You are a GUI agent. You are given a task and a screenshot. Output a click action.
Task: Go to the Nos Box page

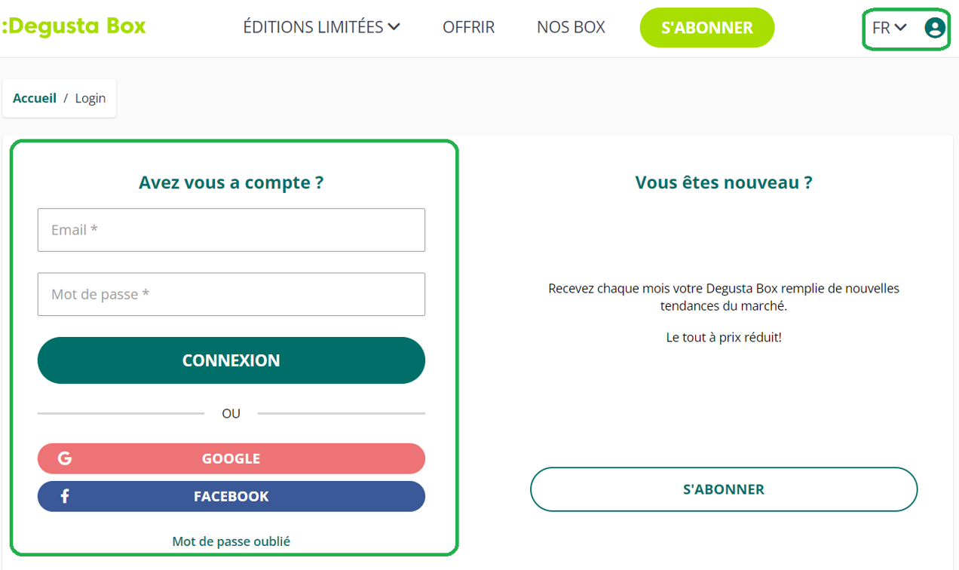(x=571, y=27)
